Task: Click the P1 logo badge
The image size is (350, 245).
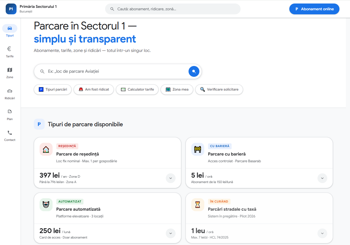Action: (11, 9)
